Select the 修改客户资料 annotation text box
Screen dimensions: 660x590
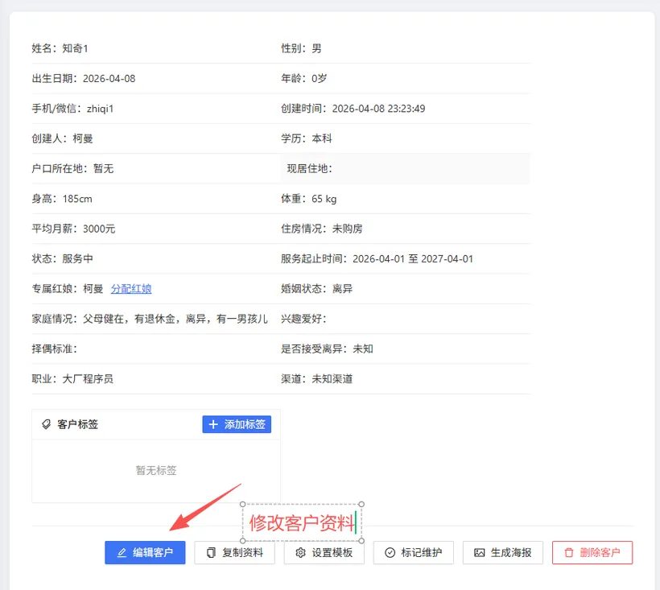[301, 523]
